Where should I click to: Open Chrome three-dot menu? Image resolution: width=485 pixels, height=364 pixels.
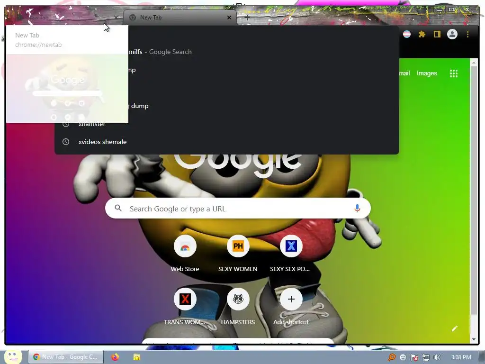coord(467,34)
